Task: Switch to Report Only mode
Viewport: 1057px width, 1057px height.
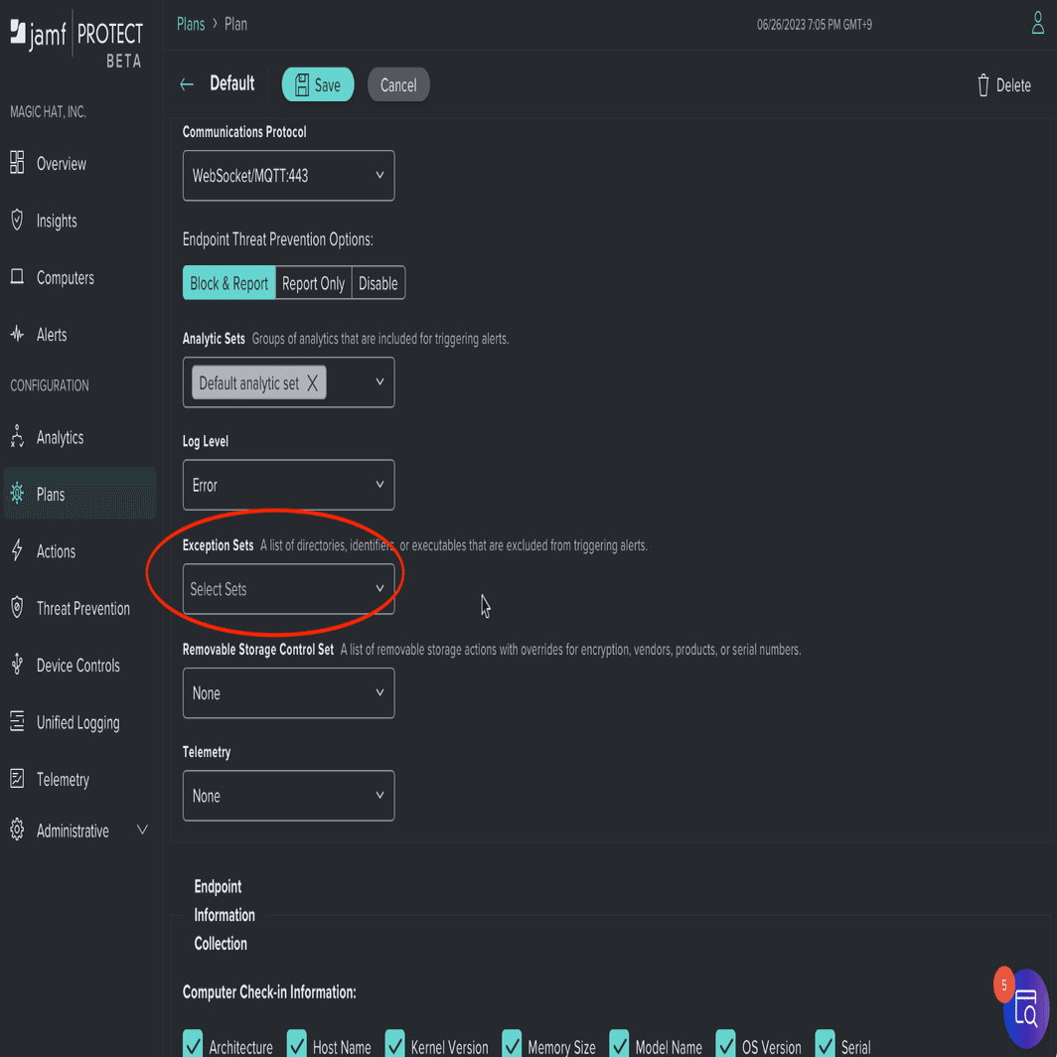Action: pyautogui.click(x=313, y=282)
